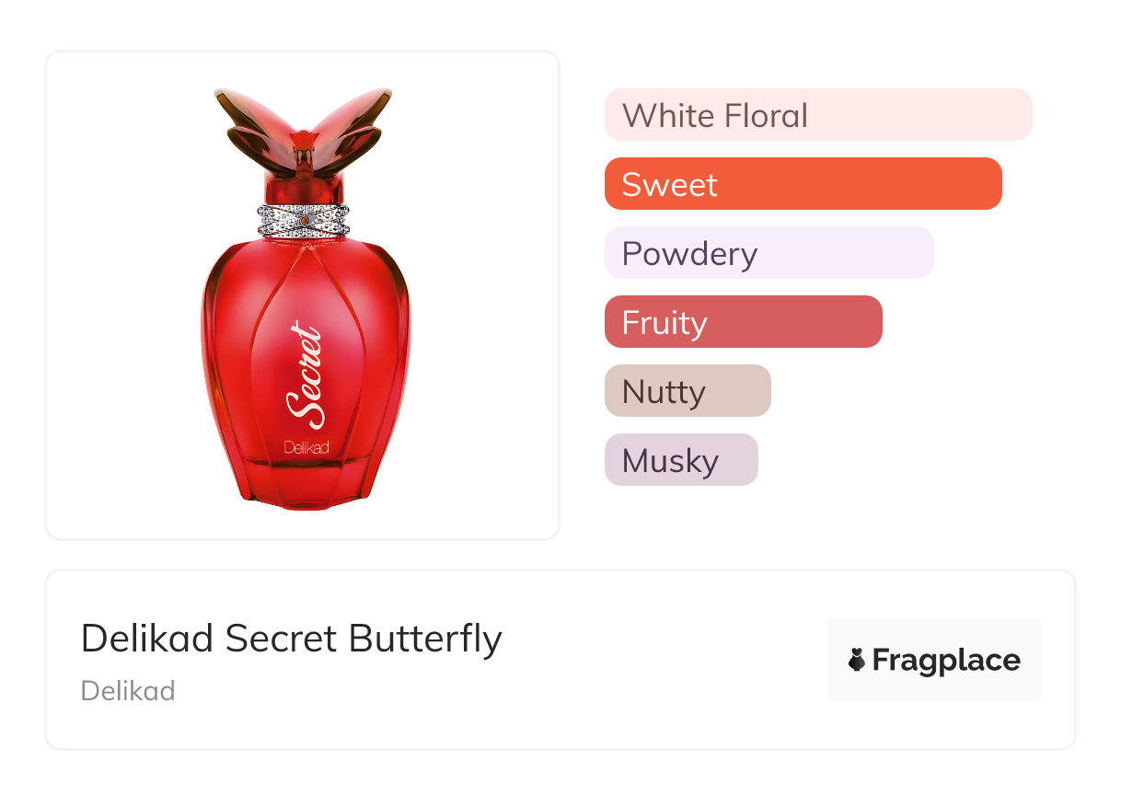Click the small Delikad text on bottle
Viewport: 1121px width, 795px height.
click(306, 448)
